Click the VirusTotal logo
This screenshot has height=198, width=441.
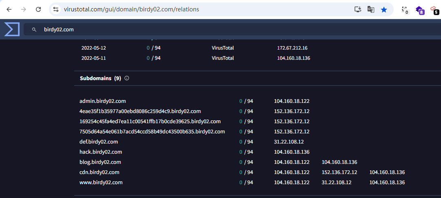[12, 29]
